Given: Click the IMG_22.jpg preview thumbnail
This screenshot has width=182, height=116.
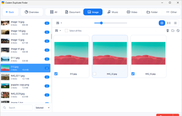Looking at the screenshot, I should 110,53.
